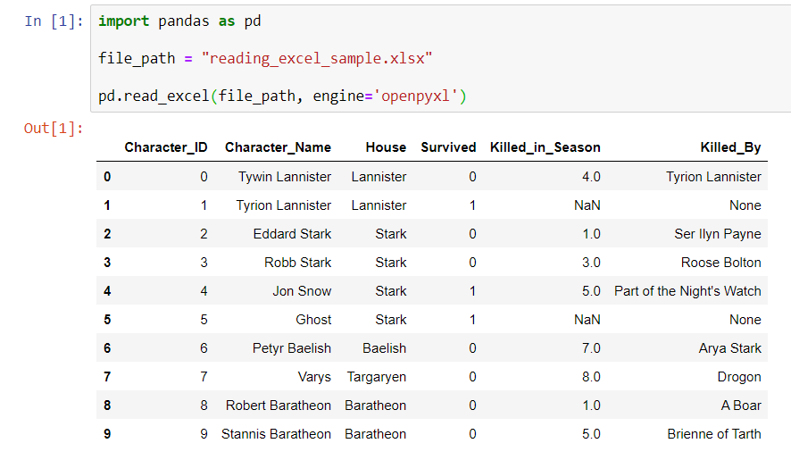The height and width of the screenshot is (460, 791).
Task: Click the Jon Snow name cell
Action: coord(302,291)
